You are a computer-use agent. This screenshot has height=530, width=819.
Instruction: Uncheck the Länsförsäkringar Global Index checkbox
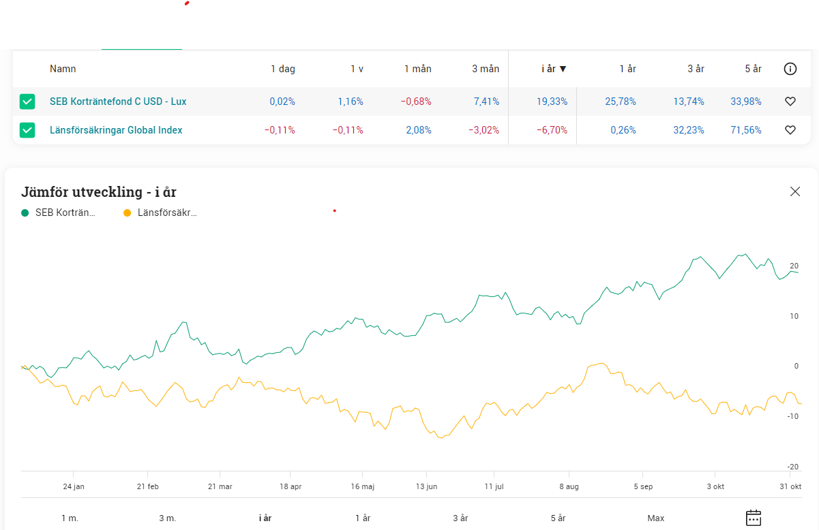(x=27, y=129)
